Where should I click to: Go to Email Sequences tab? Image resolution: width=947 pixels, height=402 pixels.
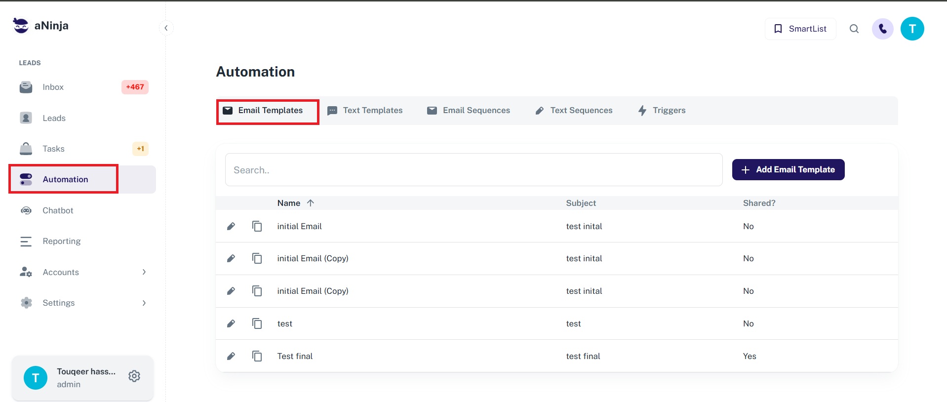(x=469, y=111)
